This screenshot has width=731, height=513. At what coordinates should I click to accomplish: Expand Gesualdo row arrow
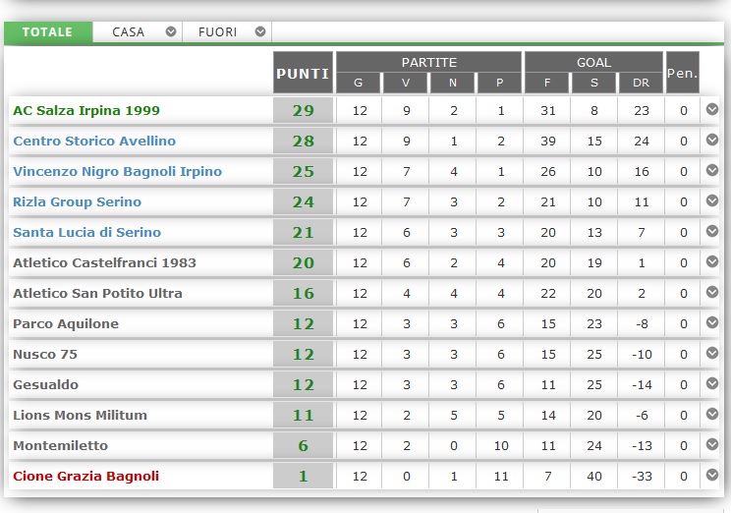[712, 383]
